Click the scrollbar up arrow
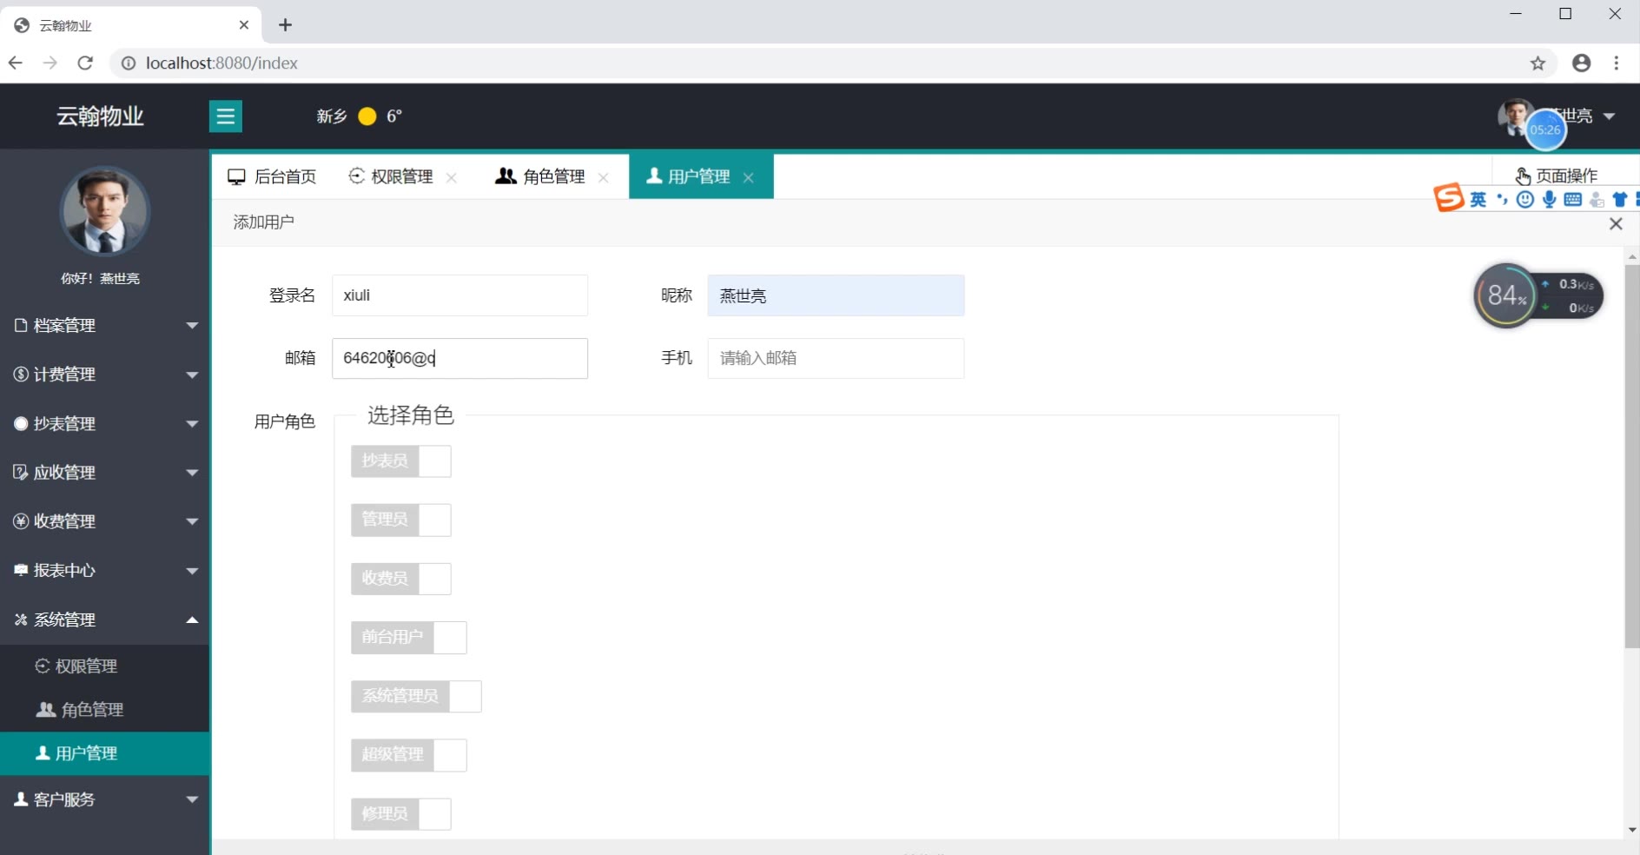1640x855 pixels. click(x=1632, y=256)
